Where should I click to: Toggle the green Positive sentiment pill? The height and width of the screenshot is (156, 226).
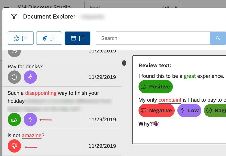tap(156, 87)
